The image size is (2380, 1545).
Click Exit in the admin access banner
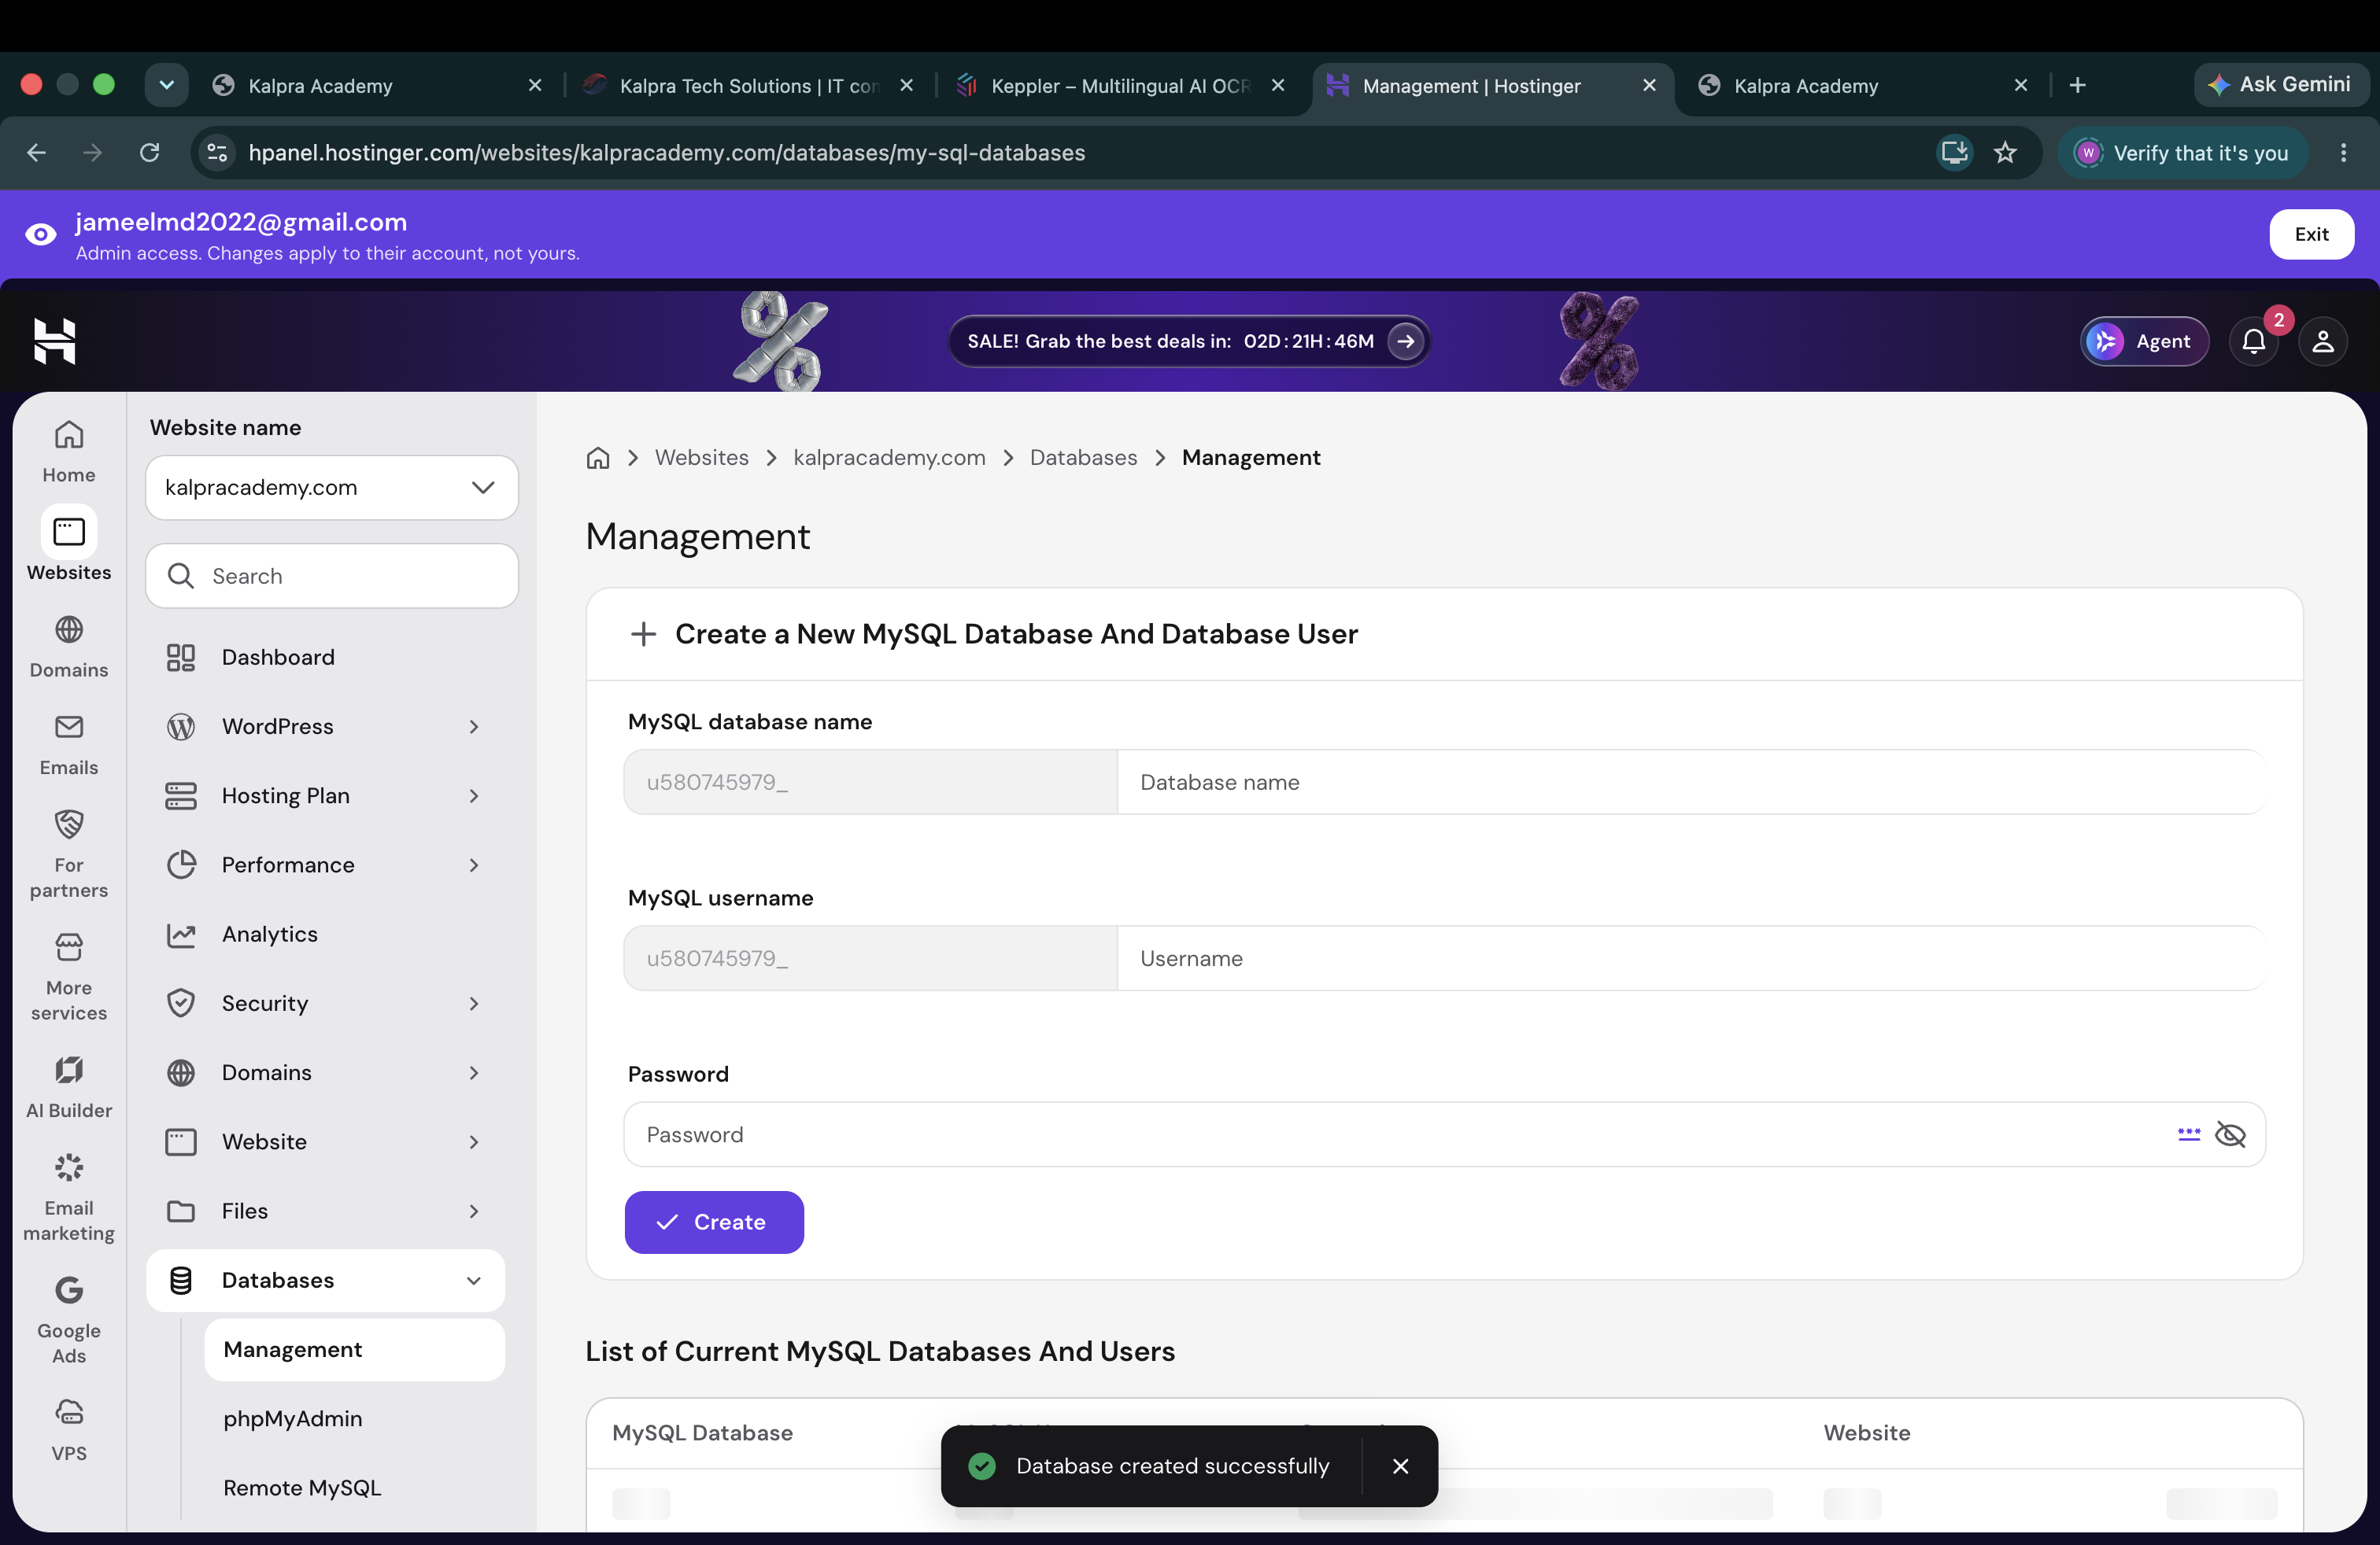click(x=2311, y=234)
